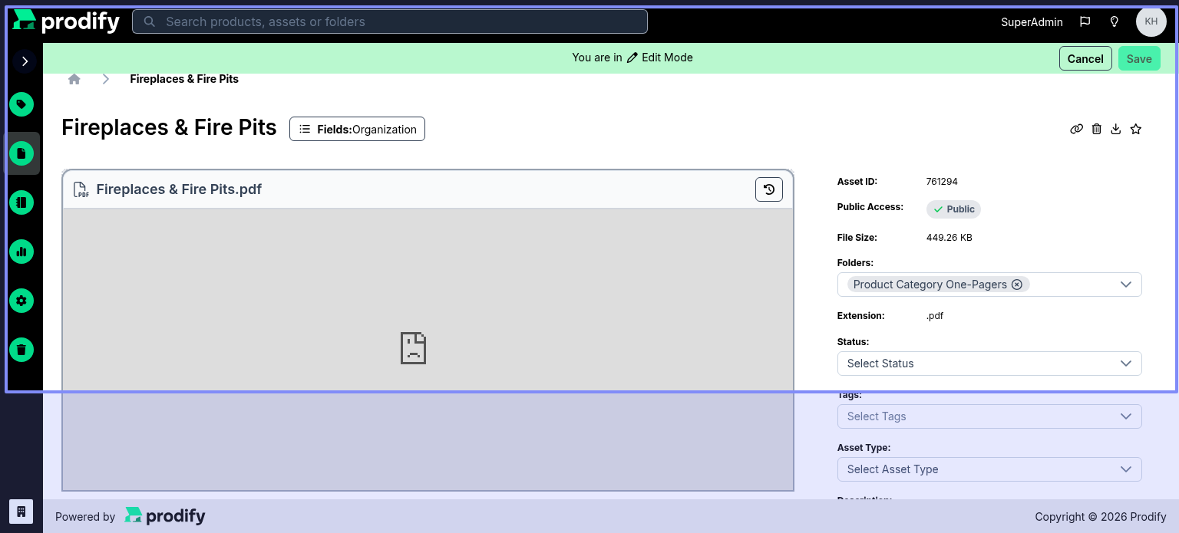Open the analytics bar chart sidebar icon
1179x533 pixels.
[x=21, y=252]
